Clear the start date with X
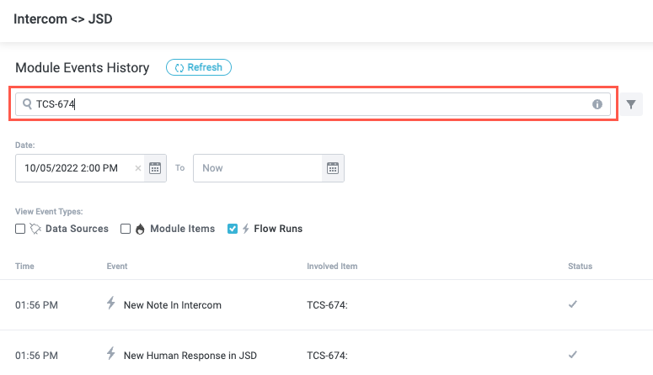 click(x=138, y=168)
